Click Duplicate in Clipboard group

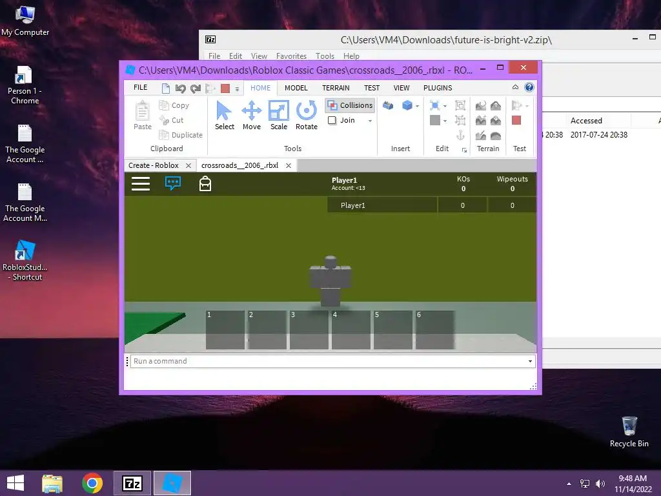coord(181,135)
